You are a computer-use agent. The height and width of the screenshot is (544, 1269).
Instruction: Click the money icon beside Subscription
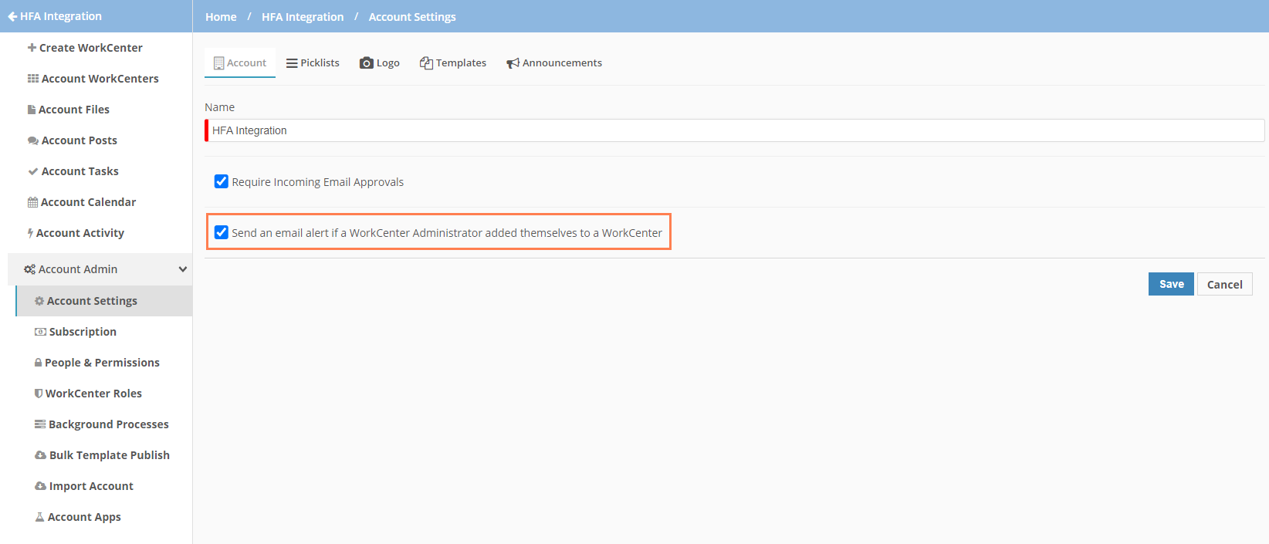click(40, 332)
